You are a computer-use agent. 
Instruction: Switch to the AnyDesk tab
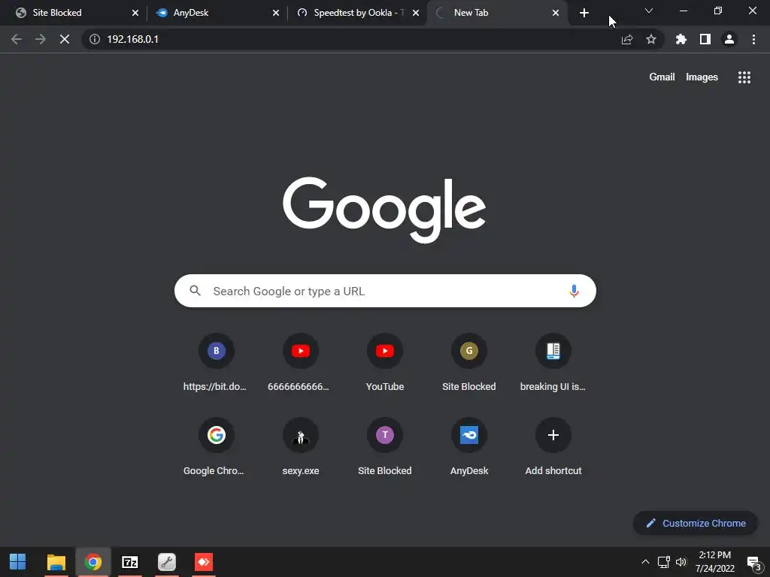click(x=217, y=13)
